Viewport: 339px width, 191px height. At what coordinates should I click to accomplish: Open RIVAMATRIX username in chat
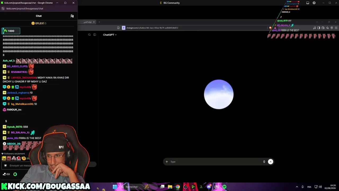tap(19, 72)
